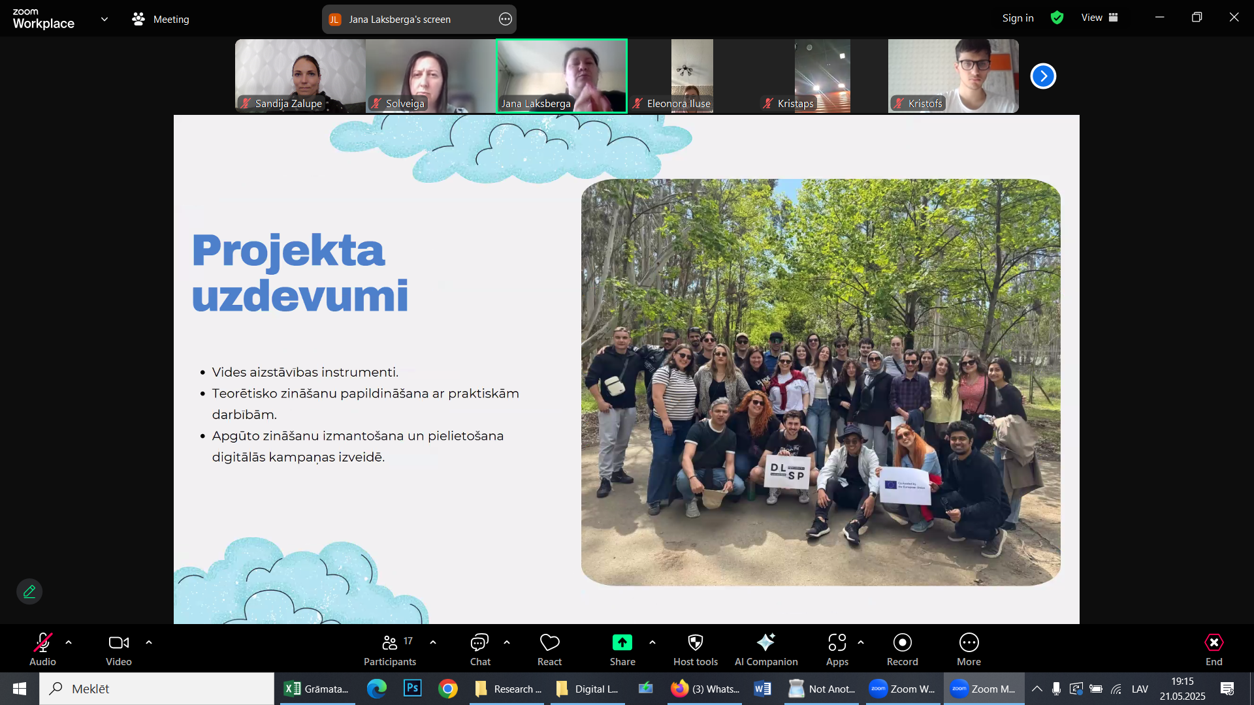This screenshot has height=705, width=1254.
Task: Click the green annotation pencil icon
Action: coord(29,591)
